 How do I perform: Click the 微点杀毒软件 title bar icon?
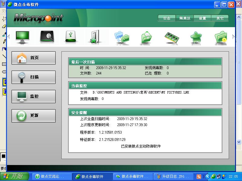pyautogui.click(x=10, y=5)
